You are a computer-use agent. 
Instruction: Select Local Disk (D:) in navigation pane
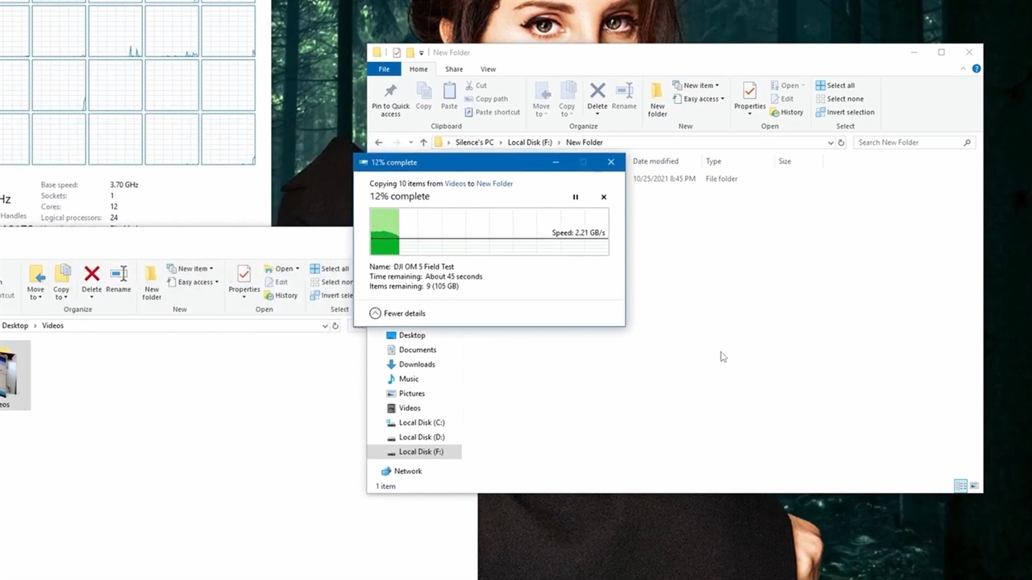click(x=421, y=437)
